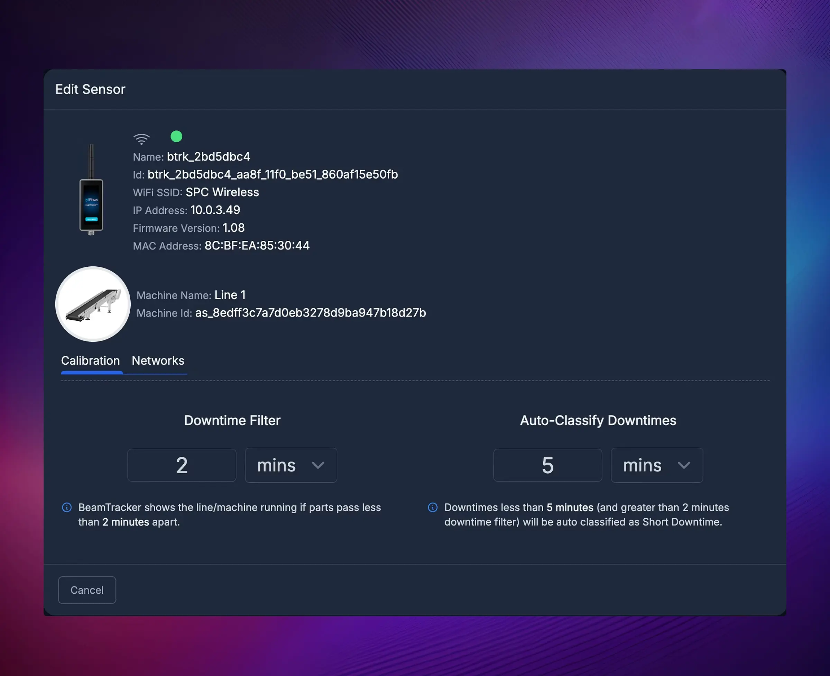Click the Auto-Classify value showing 5

click(x=547, y=465)
